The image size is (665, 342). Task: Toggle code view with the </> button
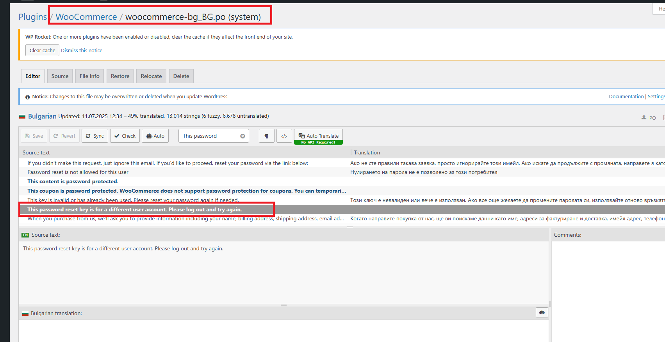(284, 136)
